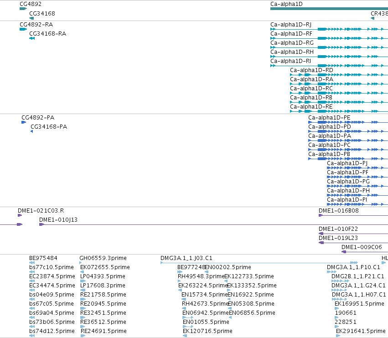The image size is (388, 338).
Task: Select the Ca-alpha1D-RI transcript
Action: (x=329, y=66)
